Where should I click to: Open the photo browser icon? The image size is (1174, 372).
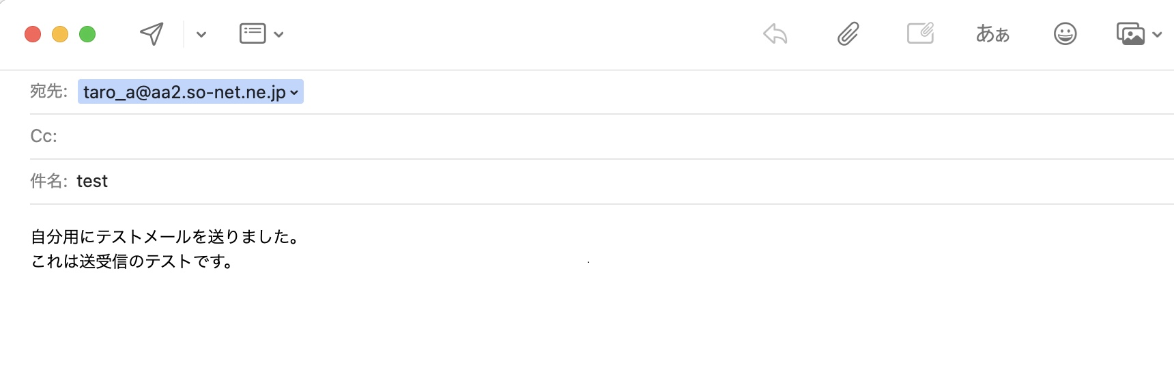[x=1130, y=33]
